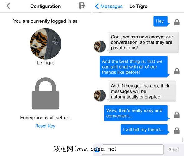Tap the avatar beside "And if they get the app"
This screenshot has width=184, height=156.
(x=100, y=95)
